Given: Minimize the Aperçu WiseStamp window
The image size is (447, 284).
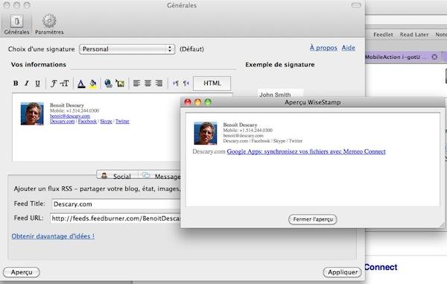Looking at the screenshot, I should tap(198, 102).
